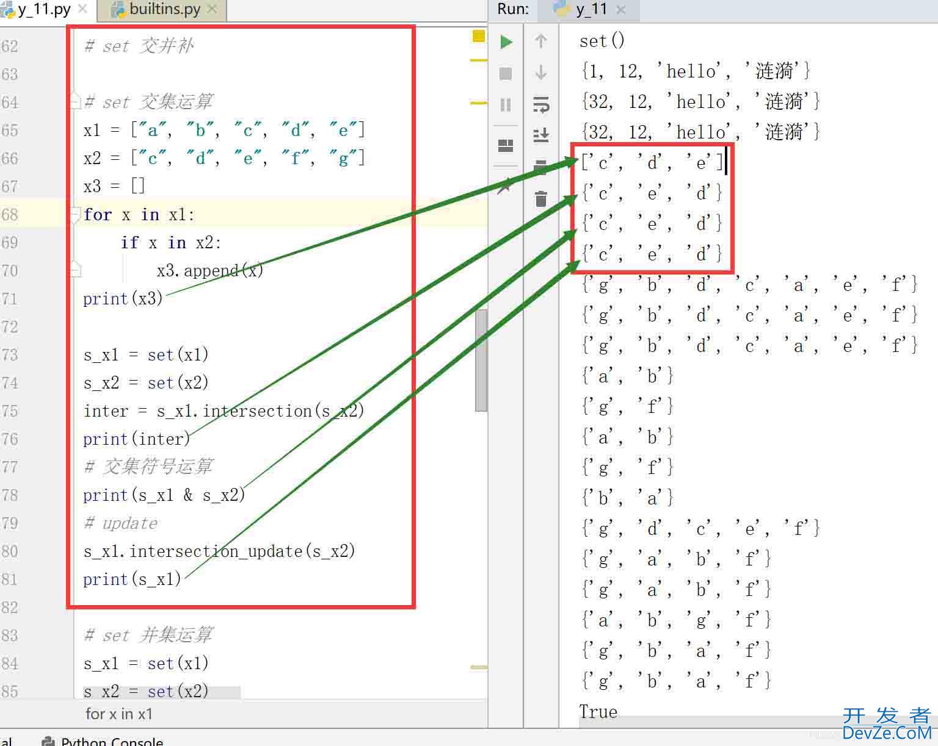Click the yellow inspection indicator square in editor
This screenshot has height=746, width=938.
tap(479, 36)
